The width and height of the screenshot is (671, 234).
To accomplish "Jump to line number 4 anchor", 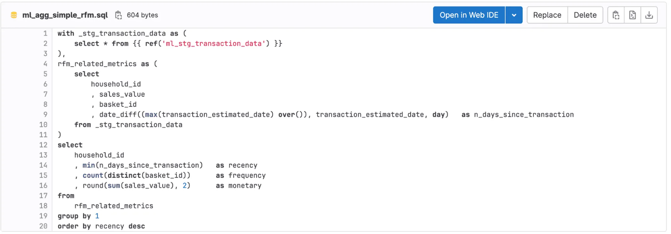I will pyautogui.click(x=45, y=64).
